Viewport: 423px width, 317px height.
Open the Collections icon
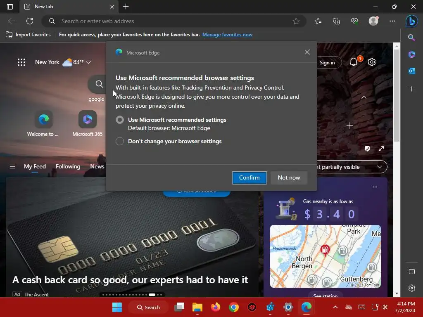[x=336, y=21]
